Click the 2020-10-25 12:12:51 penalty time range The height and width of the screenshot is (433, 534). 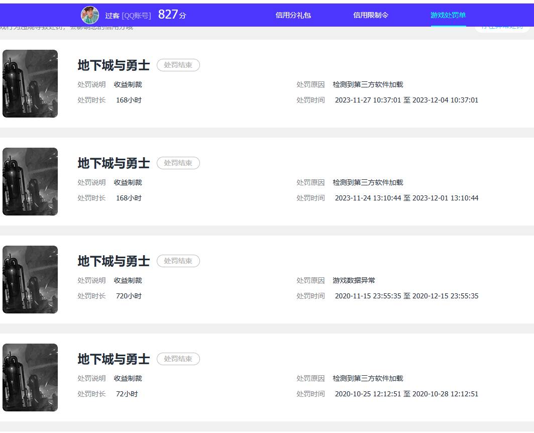click(406, 394)
